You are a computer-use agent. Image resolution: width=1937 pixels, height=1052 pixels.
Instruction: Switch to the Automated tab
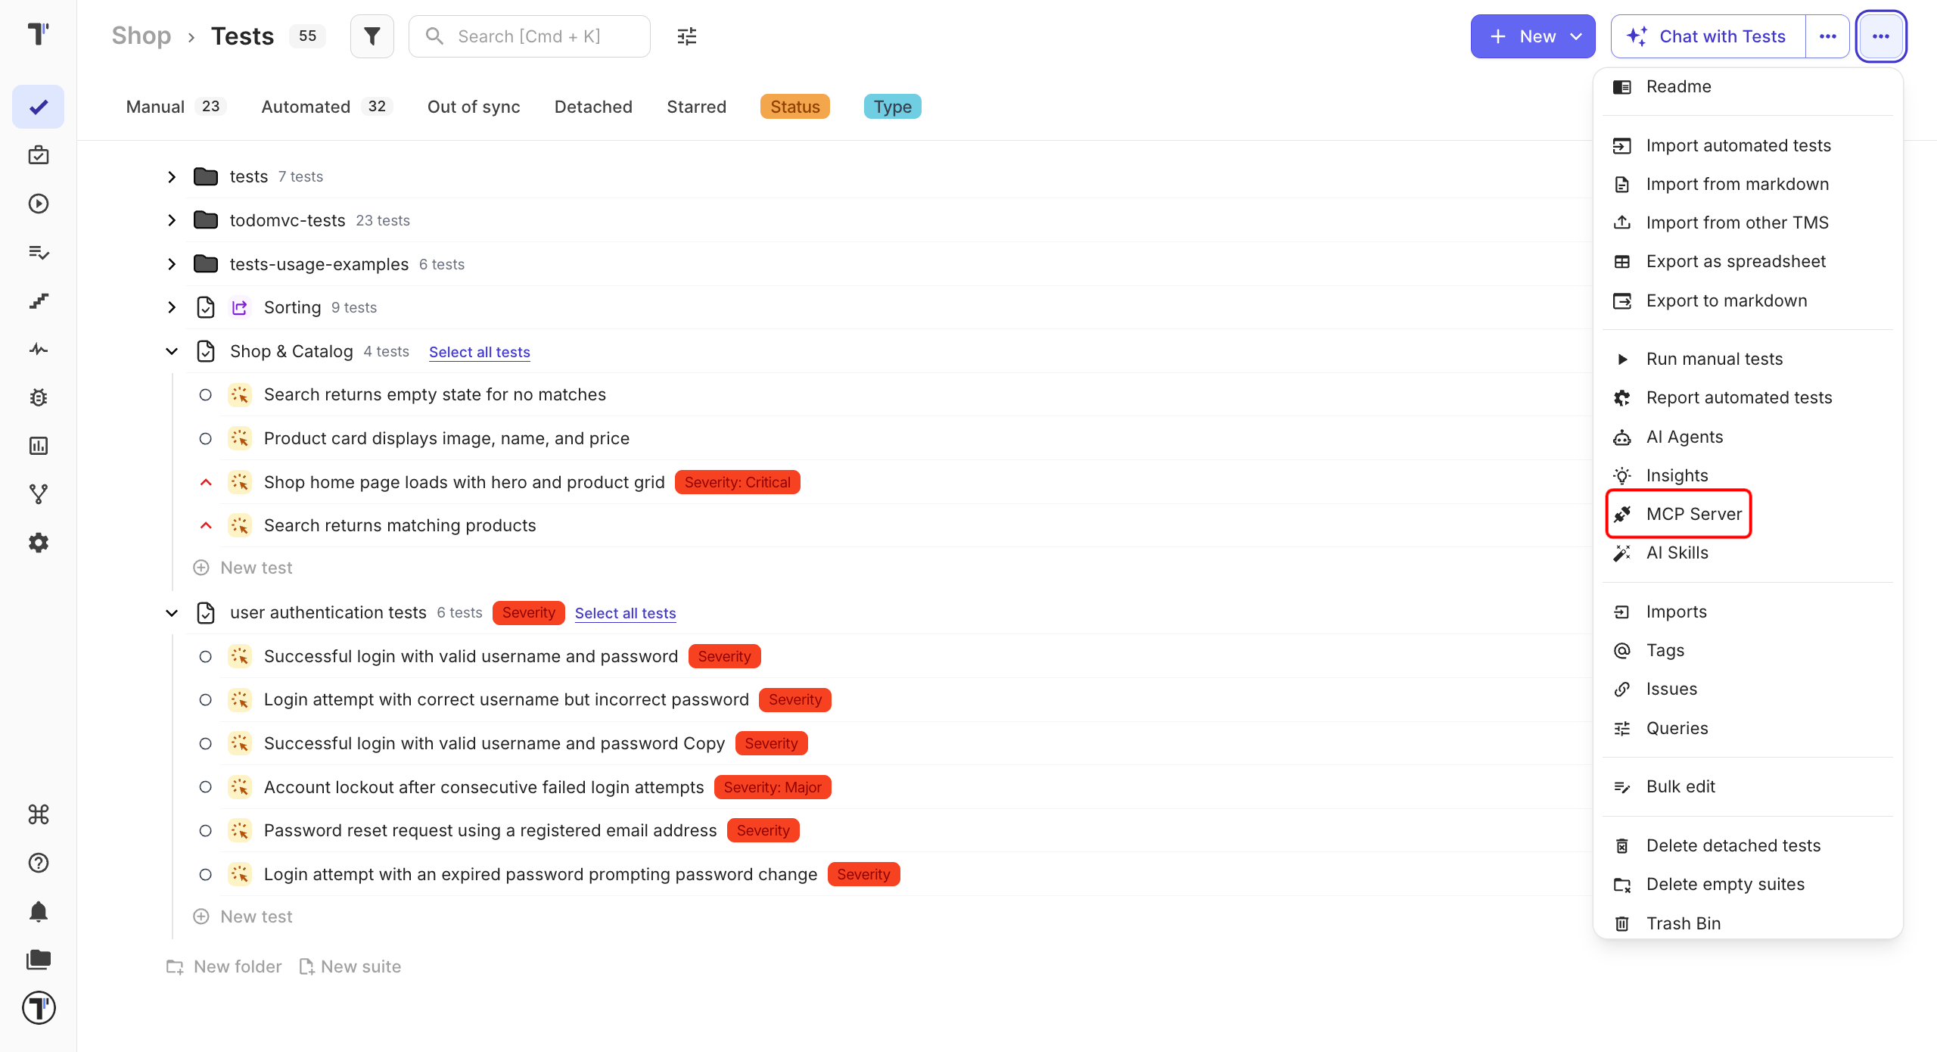click(x=326, y=107)
